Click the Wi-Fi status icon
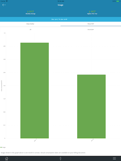Viewport: 121px width, 161px height. click(7, 1)
